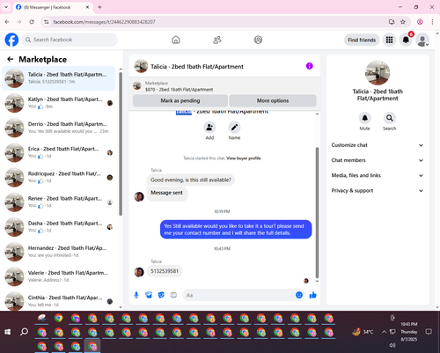Choose a GIF icon in composer
440x353 pixels.
click(x=173, y=295)
